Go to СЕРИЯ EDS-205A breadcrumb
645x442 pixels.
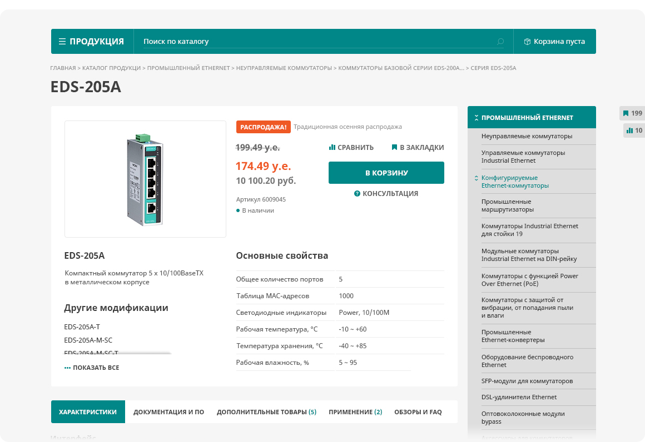pos(493,68)
